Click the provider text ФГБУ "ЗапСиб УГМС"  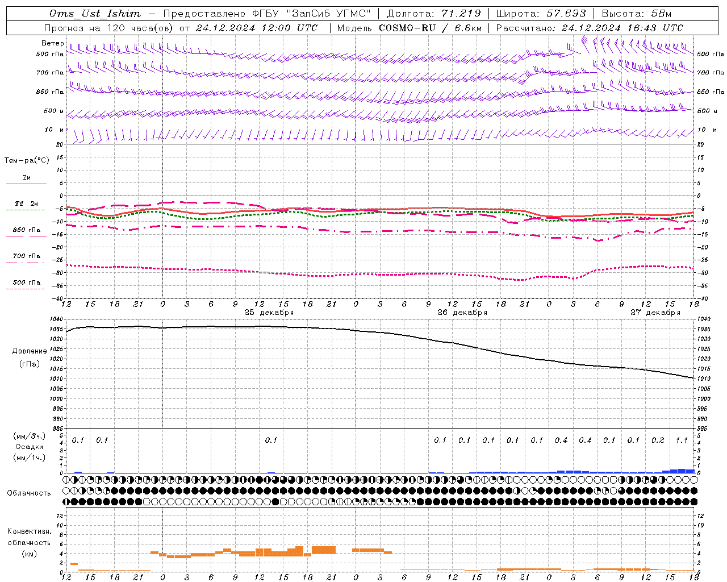coord(311,14)
